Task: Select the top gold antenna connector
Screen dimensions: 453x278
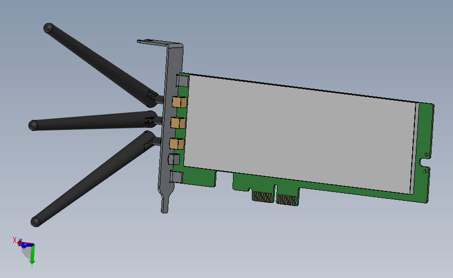Action: 179,102
